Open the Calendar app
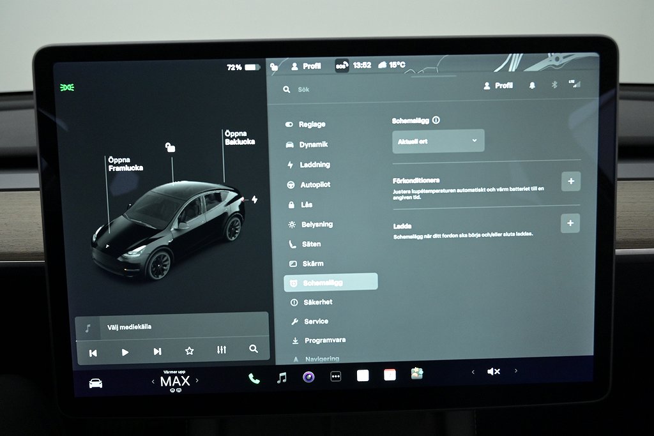The width and height of the screenshot is (654, 436). [x=390, y=375]
